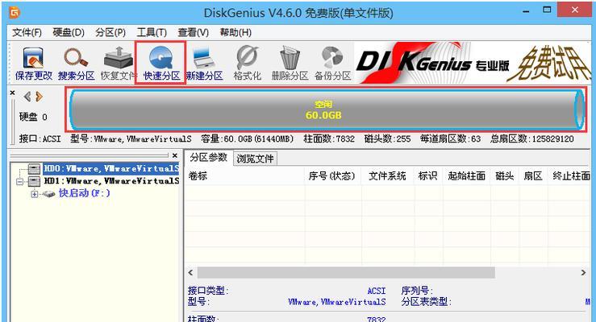Select the 搜索分区 search partition tool
The height and width of the screenshot is (322, 596).
pos(76,64)
